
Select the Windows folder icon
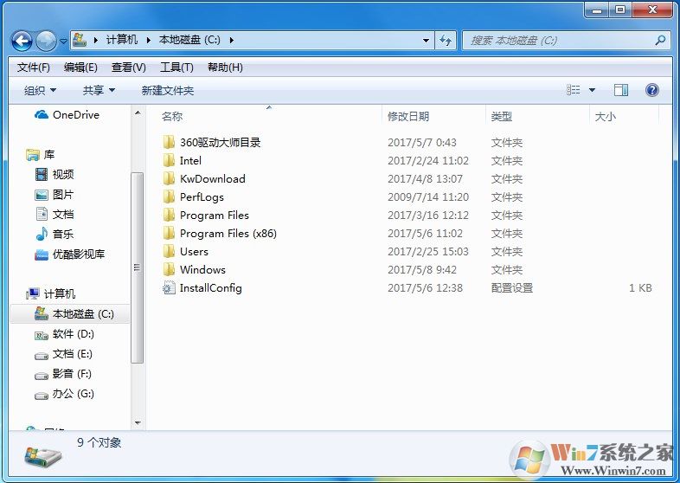(169, 269)
